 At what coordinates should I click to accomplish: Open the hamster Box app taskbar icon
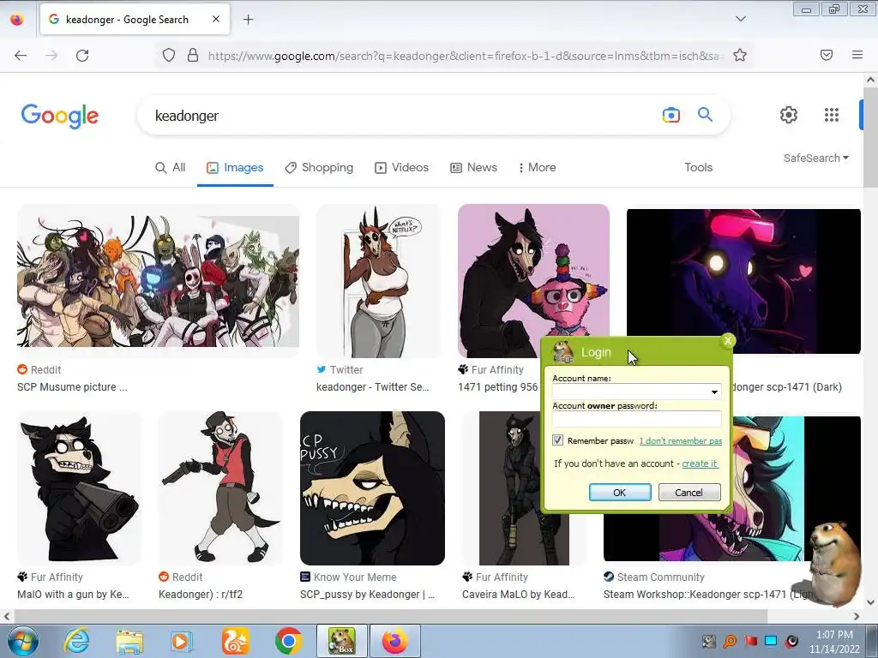pos(342,641)
